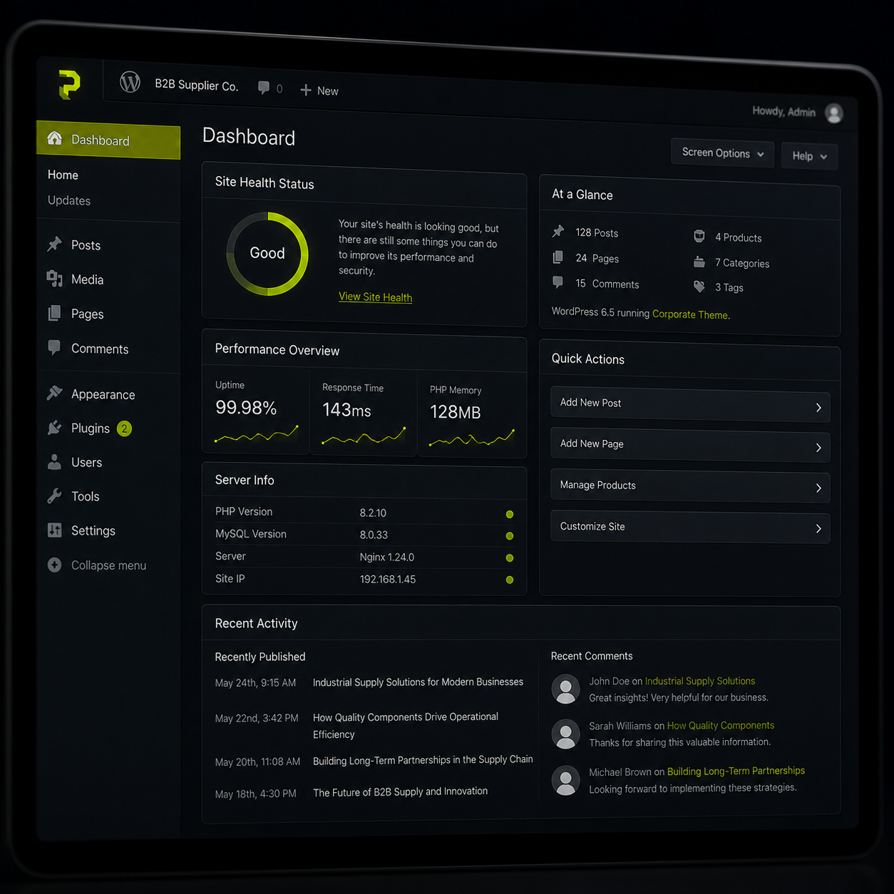Open the Plugins plug icon
894x894 pixels.
[55, 427]
